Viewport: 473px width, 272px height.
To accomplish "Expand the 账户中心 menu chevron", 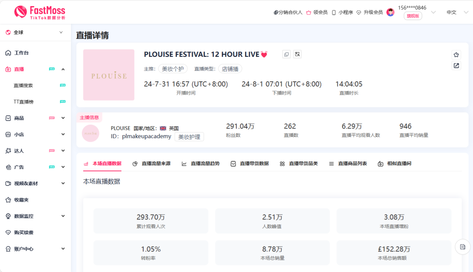I will click(x=63, y=249).
